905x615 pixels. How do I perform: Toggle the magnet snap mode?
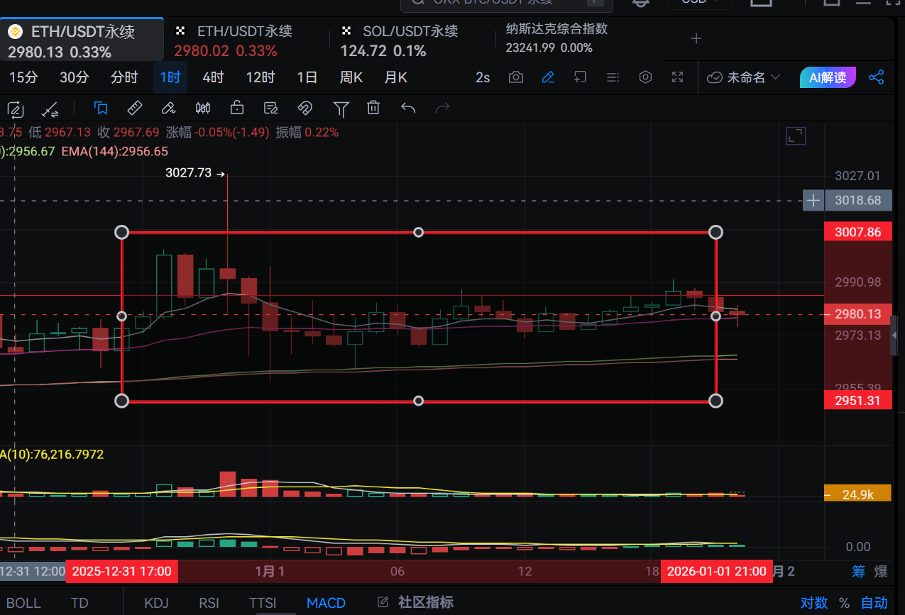pyautogui.click(x=305, y=109)
